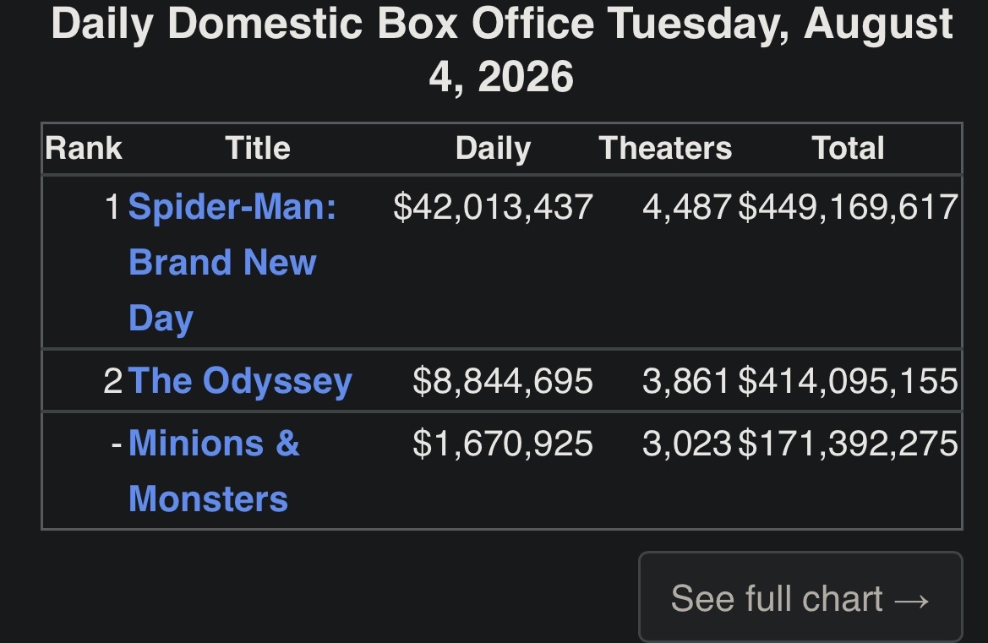
Task: Select the $42,013,437 daily gross cell
Action: (x=493, y=207)
